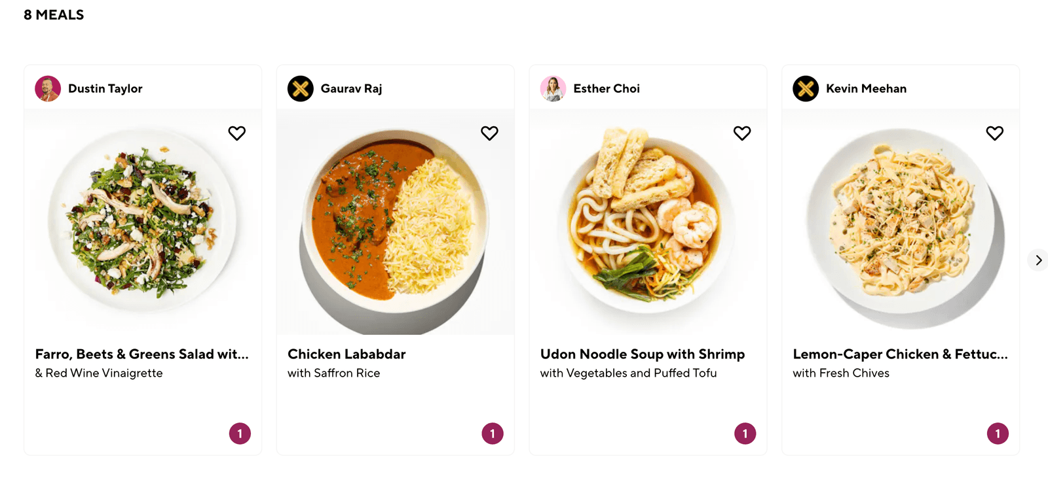
Task: Click quantity badge on Lemon-Caper Chicken card
Action: point(998,434)
